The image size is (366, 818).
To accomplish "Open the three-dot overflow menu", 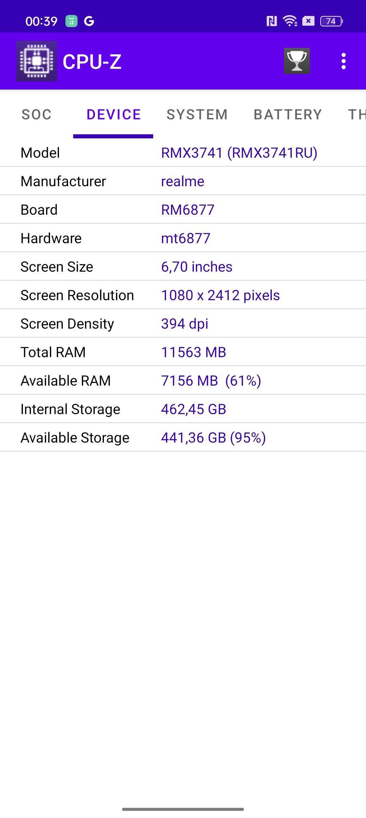I will pyautogui.click(x=344, y=61).
